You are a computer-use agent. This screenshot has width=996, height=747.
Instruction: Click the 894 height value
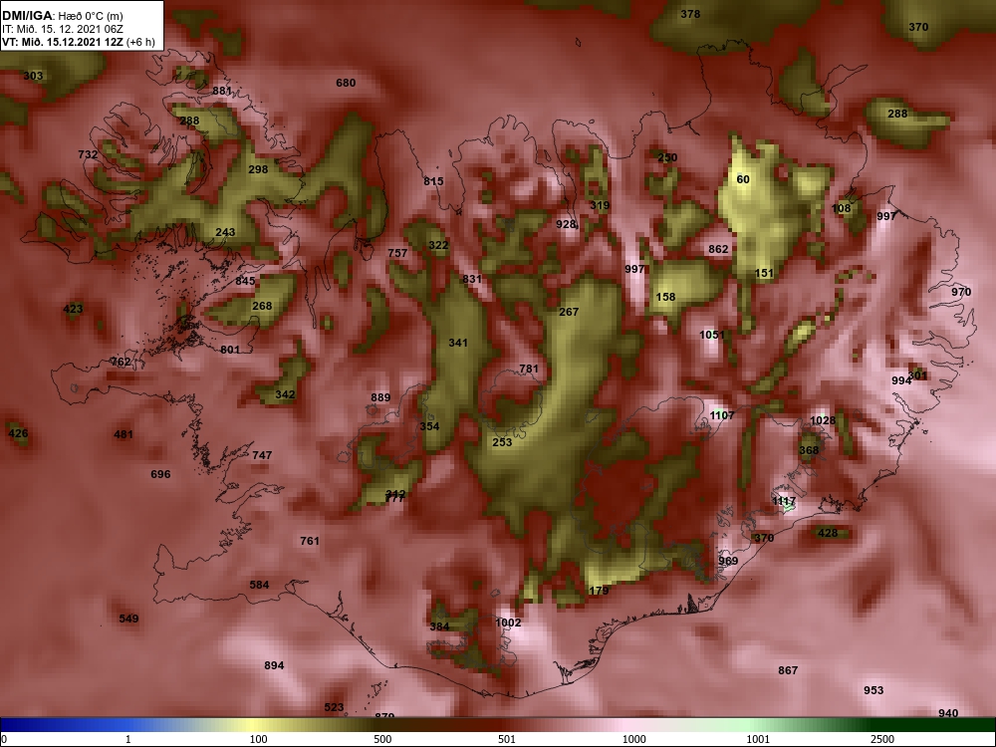(x=274, y=665)
